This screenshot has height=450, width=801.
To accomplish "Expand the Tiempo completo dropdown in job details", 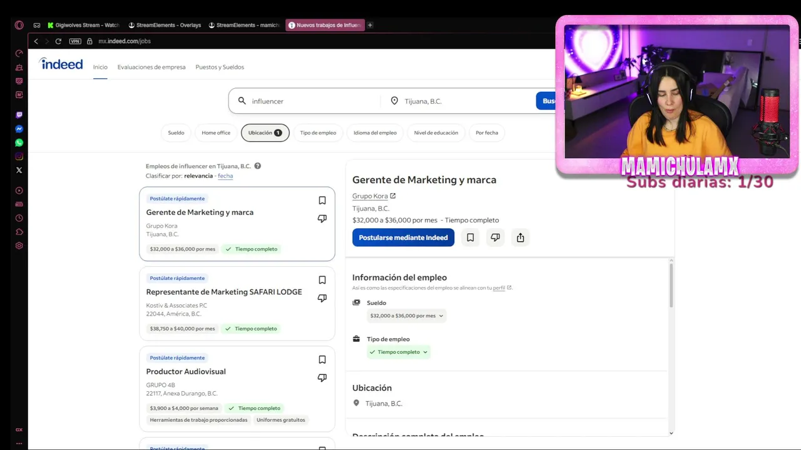I will tap(399, 352).
